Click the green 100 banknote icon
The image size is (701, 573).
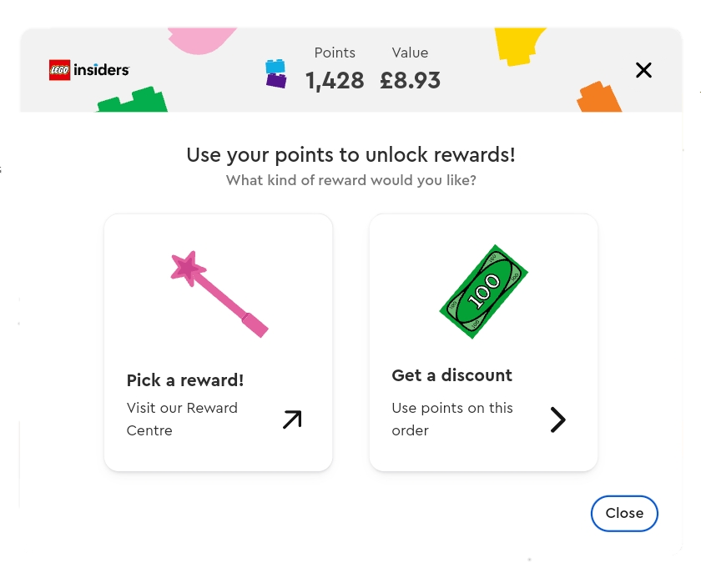tap(484, 291)
